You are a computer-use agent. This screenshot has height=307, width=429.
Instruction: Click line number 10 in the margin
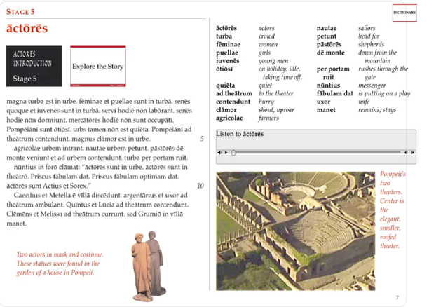(200, 186)
